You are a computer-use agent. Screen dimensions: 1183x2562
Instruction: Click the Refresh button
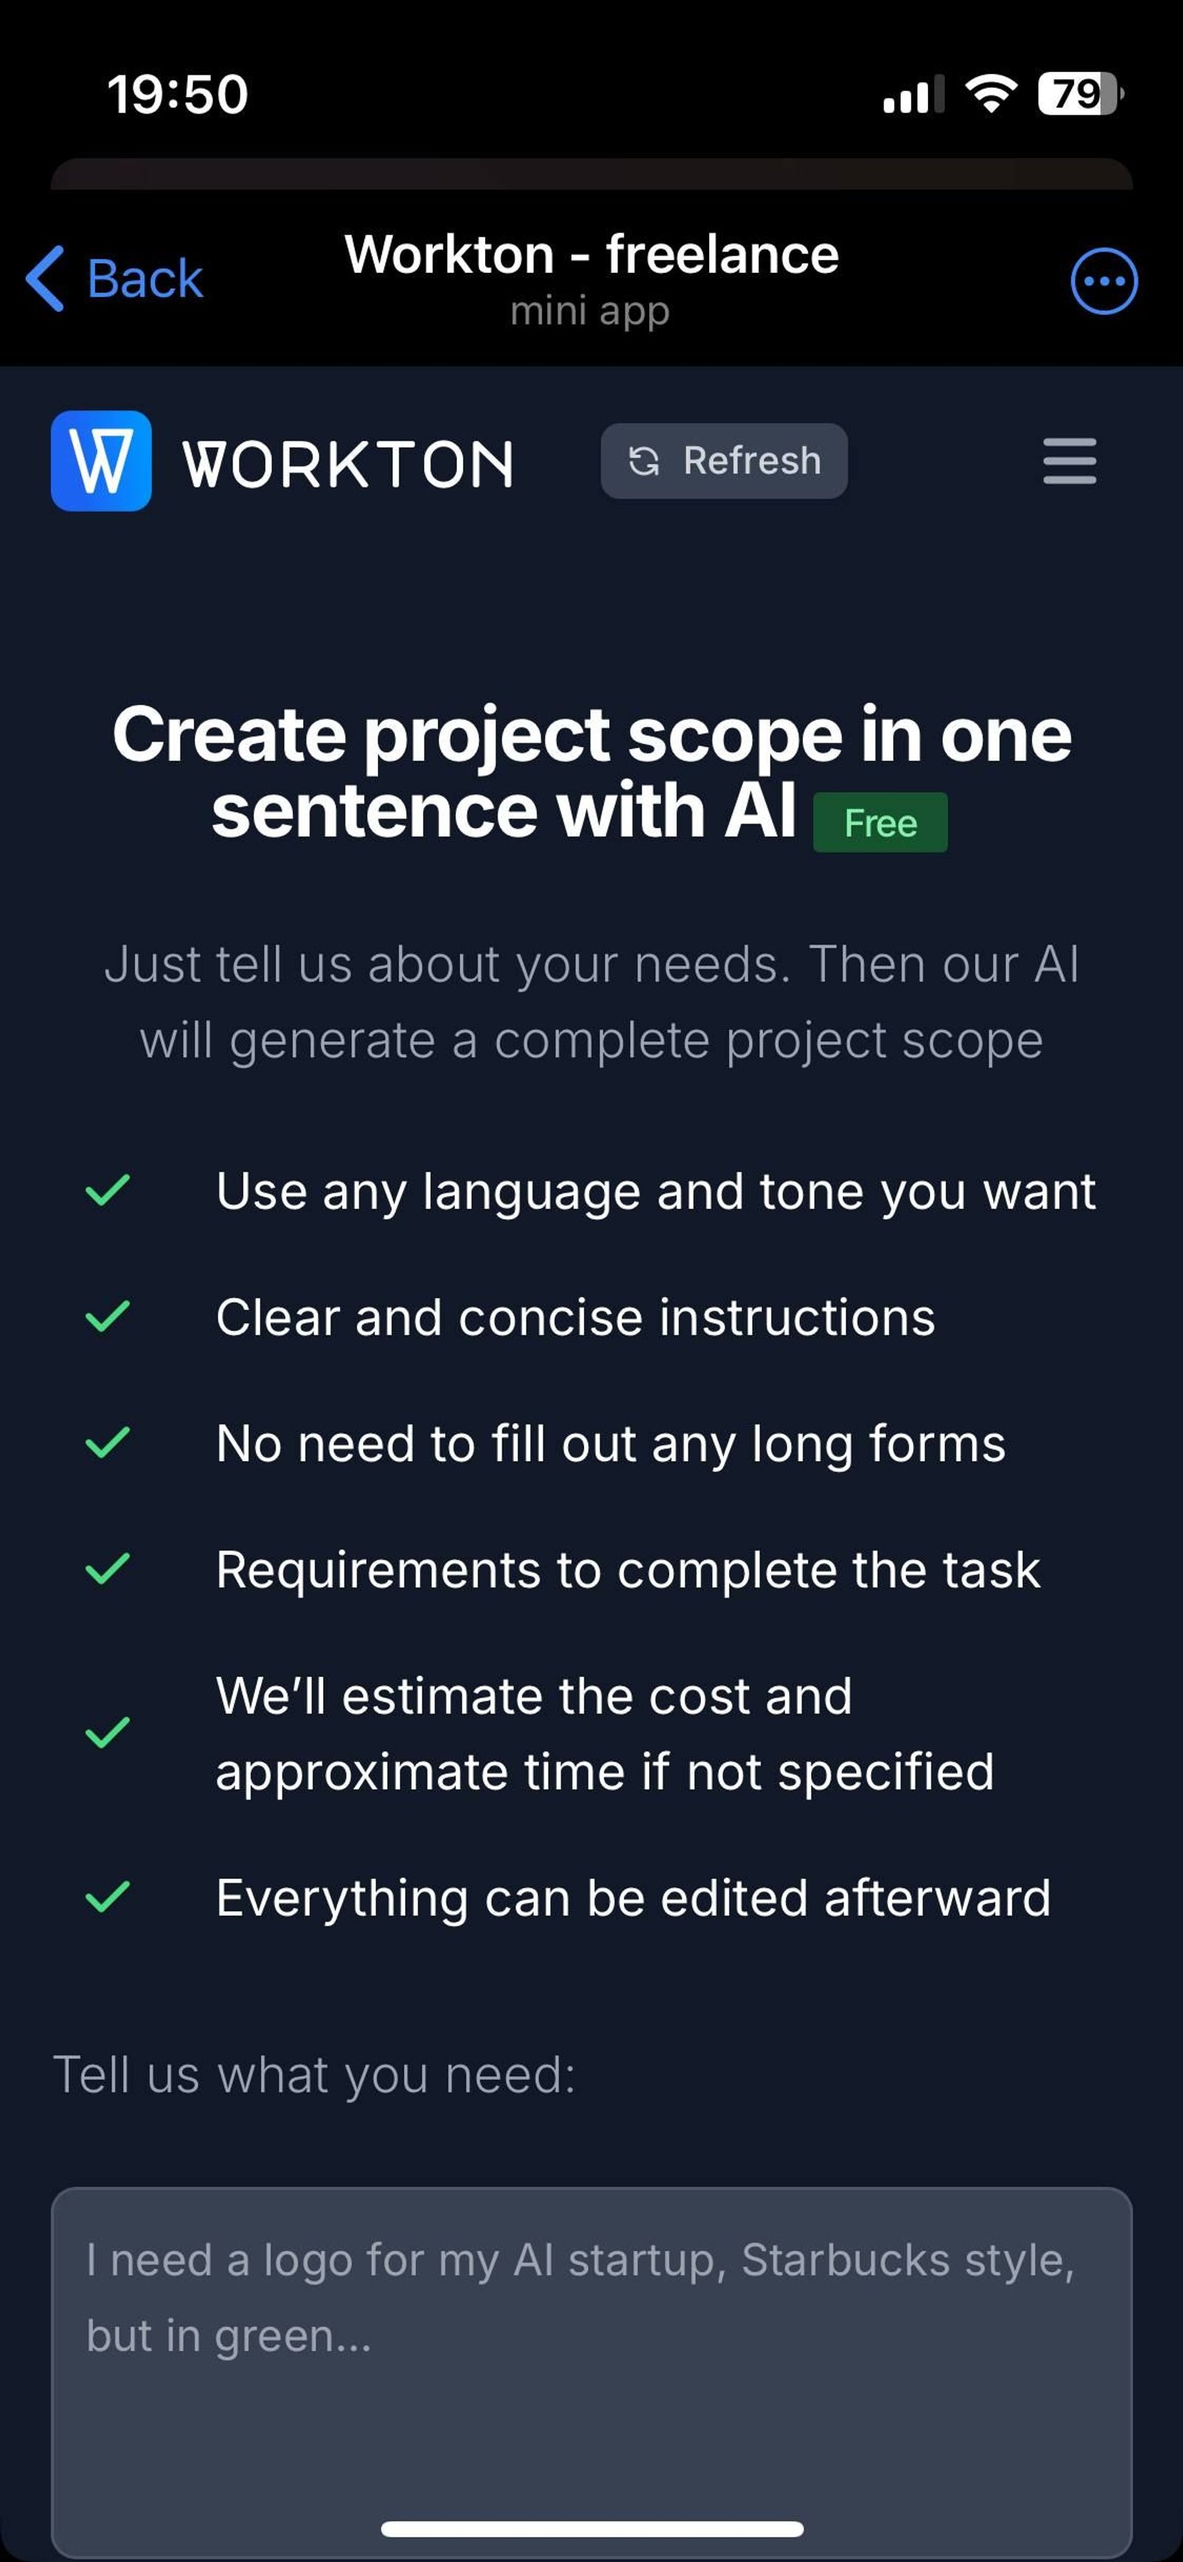pos(723,461)
